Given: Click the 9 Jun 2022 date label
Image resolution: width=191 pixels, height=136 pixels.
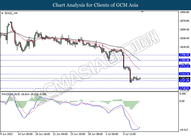Looking at the screenshot, I should pos(7,134).
